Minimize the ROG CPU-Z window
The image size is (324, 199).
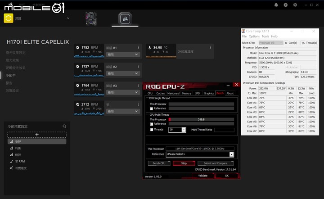[228, 86]
